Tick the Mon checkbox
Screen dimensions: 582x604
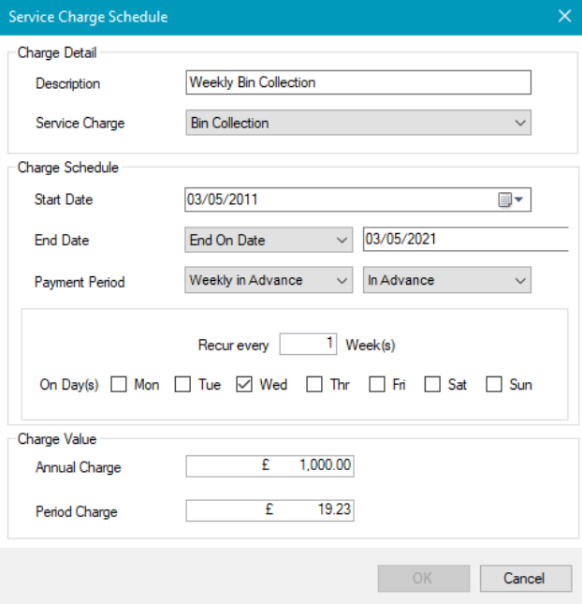pyautogui.click(x=120, y=384)
